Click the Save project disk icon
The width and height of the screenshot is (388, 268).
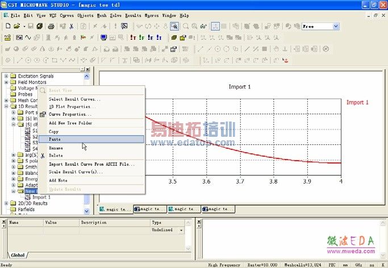click(x=31, y=26)
